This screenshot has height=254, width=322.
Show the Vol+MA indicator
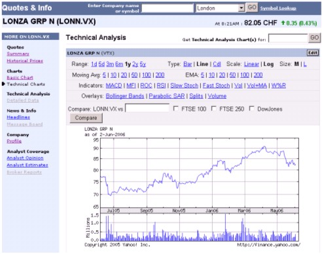click(x=257, y=86)
